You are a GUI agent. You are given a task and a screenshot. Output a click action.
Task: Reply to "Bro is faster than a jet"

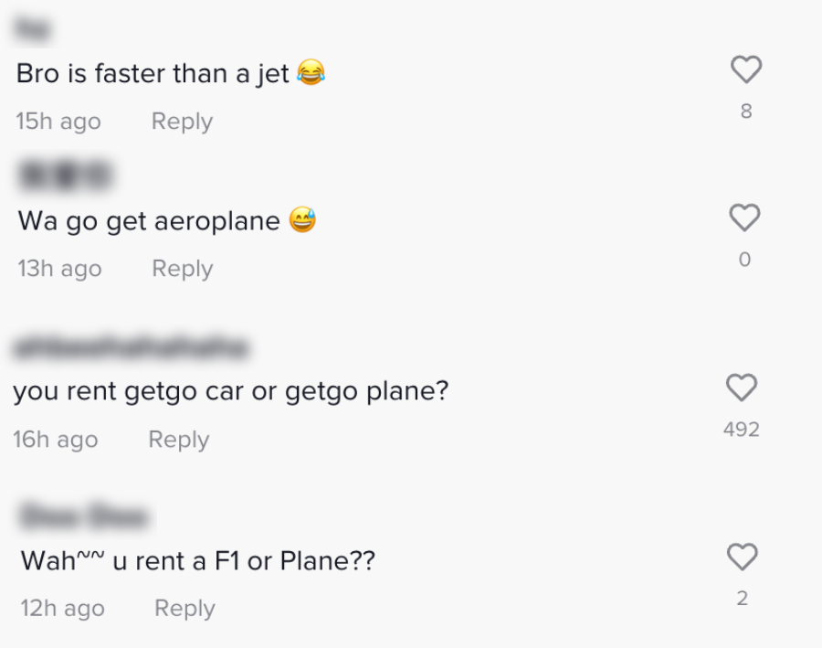[x=182, y=122]
